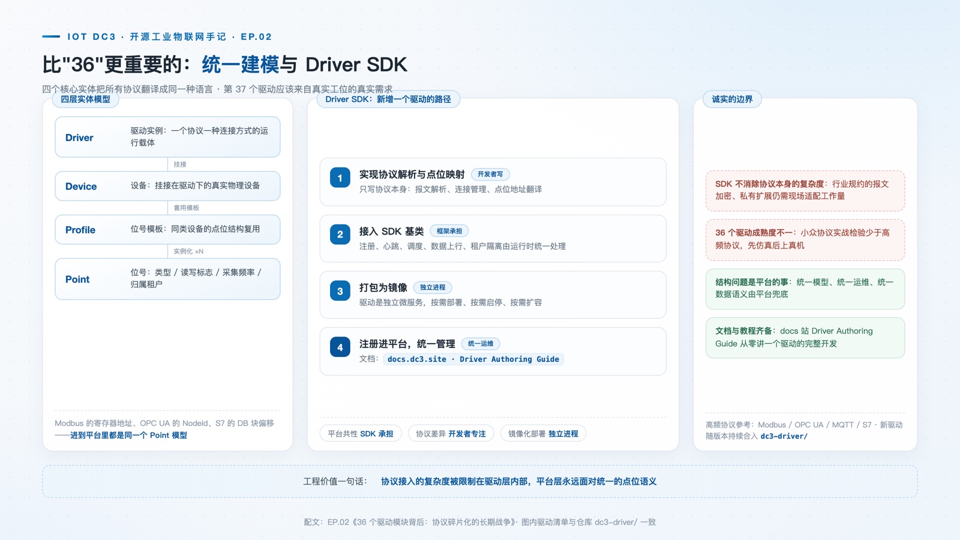Viewport: 960px width, 540px height.
Task: Click the 注册、心跳、调度 description line
Action: click(463, 246)
